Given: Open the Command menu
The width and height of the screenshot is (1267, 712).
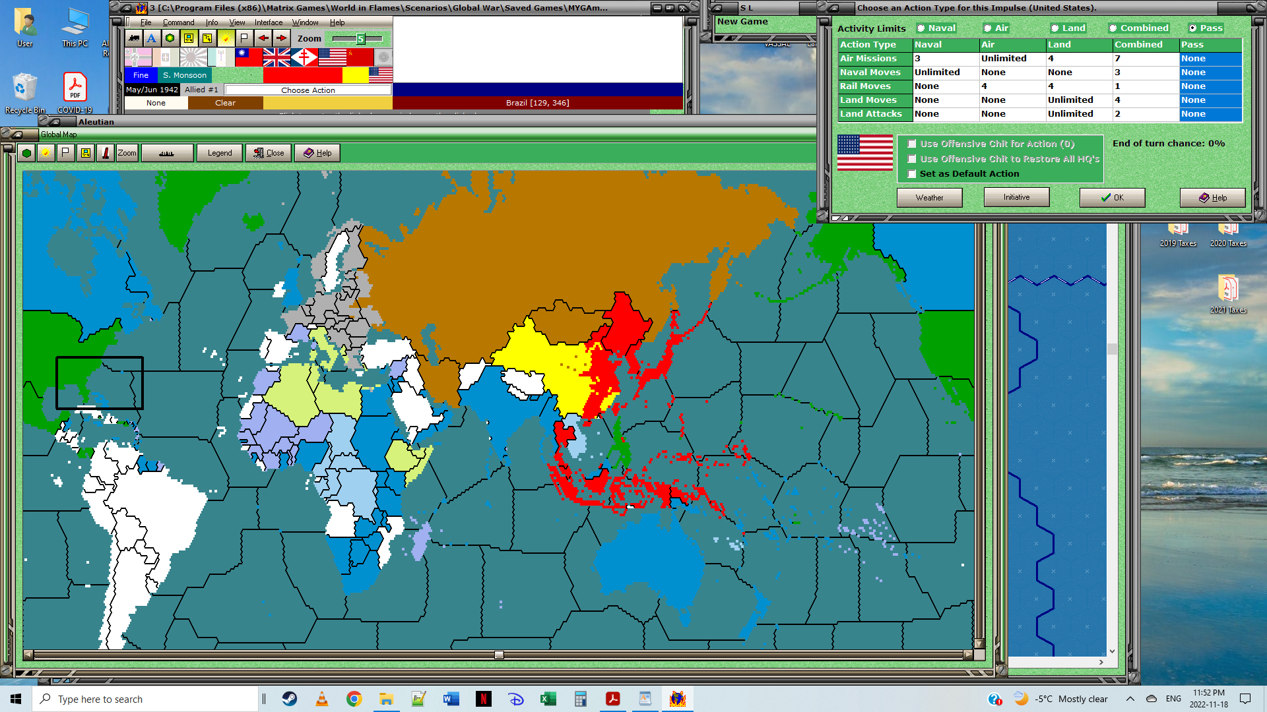Looking at the screenshot, I should tap(178, 22).
